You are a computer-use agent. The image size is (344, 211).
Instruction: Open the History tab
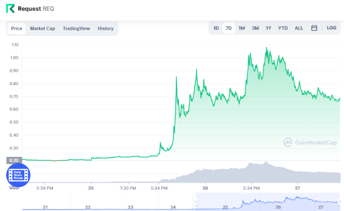(x=106, y=29)
